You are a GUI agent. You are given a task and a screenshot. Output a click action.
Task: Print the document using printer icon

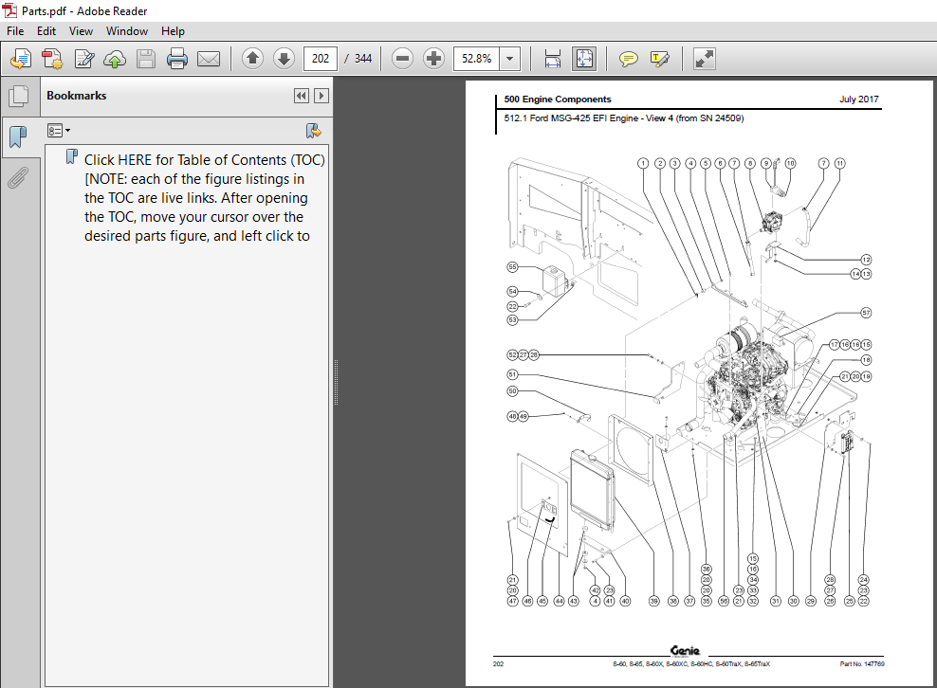(x=177, y=59)
